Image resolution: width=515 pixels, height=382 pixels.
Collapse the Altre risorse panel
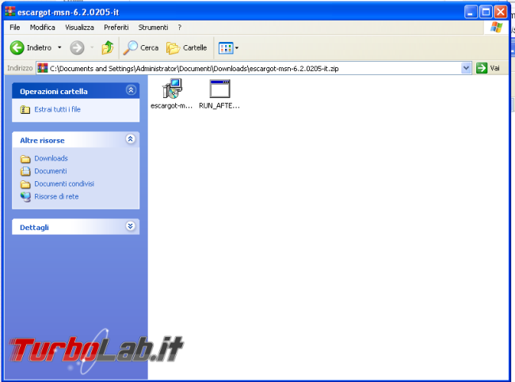click(131, 139)
